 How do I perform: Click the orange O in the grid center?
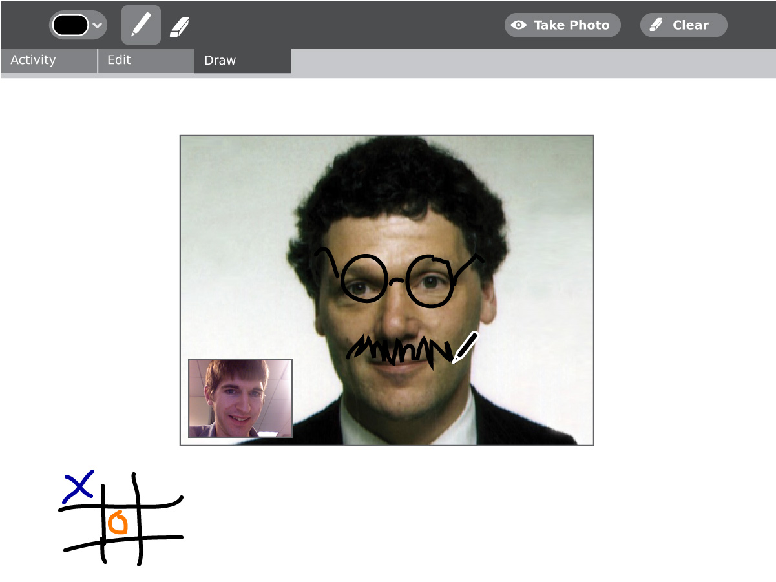tap(118, 523)
